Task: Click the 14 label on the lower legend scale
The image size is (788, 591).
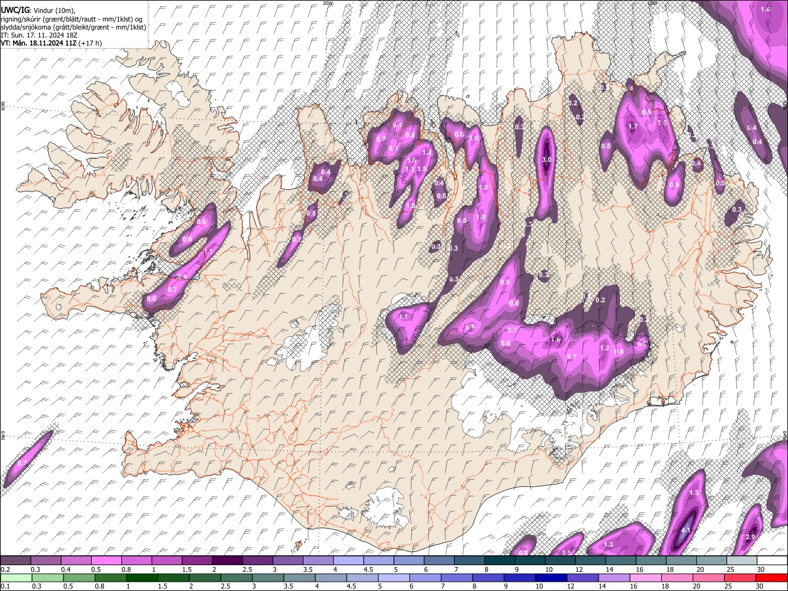Action: (x=602, y=586)
